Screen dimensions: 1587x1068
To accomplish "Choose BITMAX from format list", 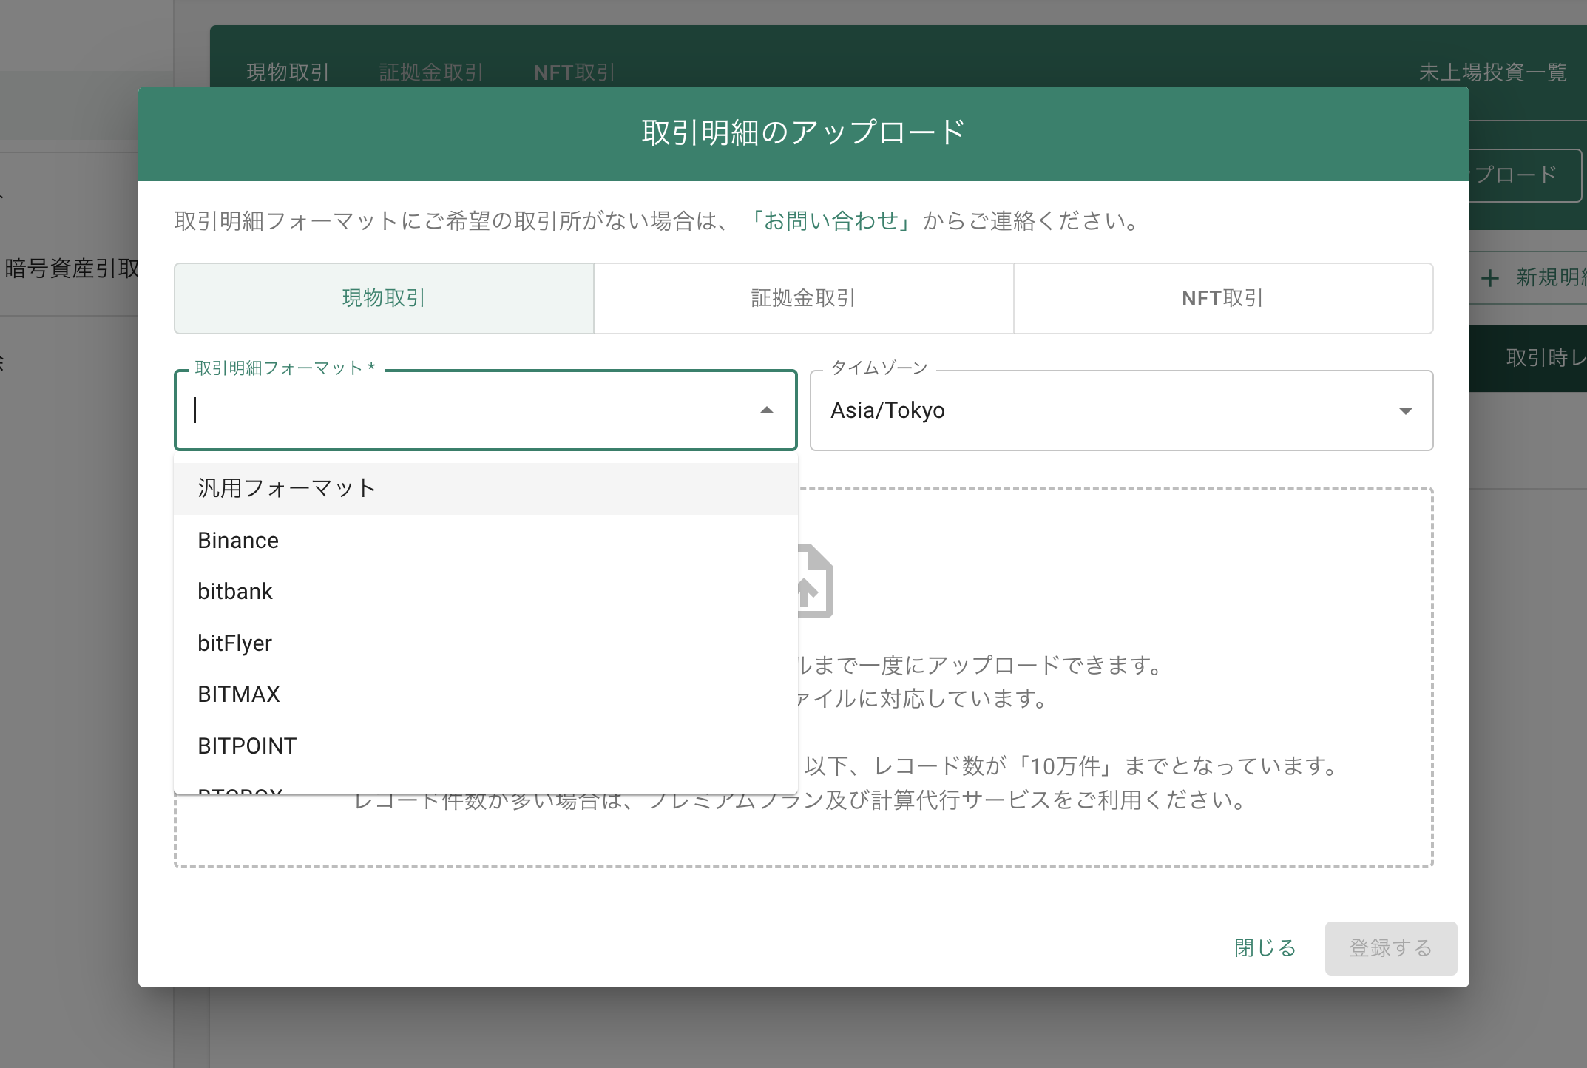I will (x=486, y=694).
